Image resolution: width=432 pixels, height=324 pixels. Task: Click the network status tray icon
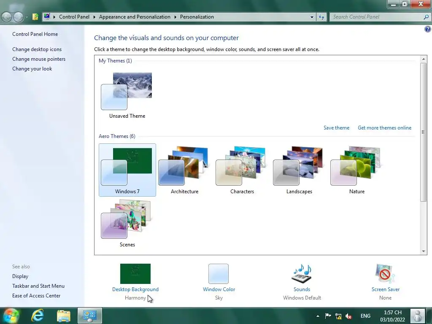(338, 316)
